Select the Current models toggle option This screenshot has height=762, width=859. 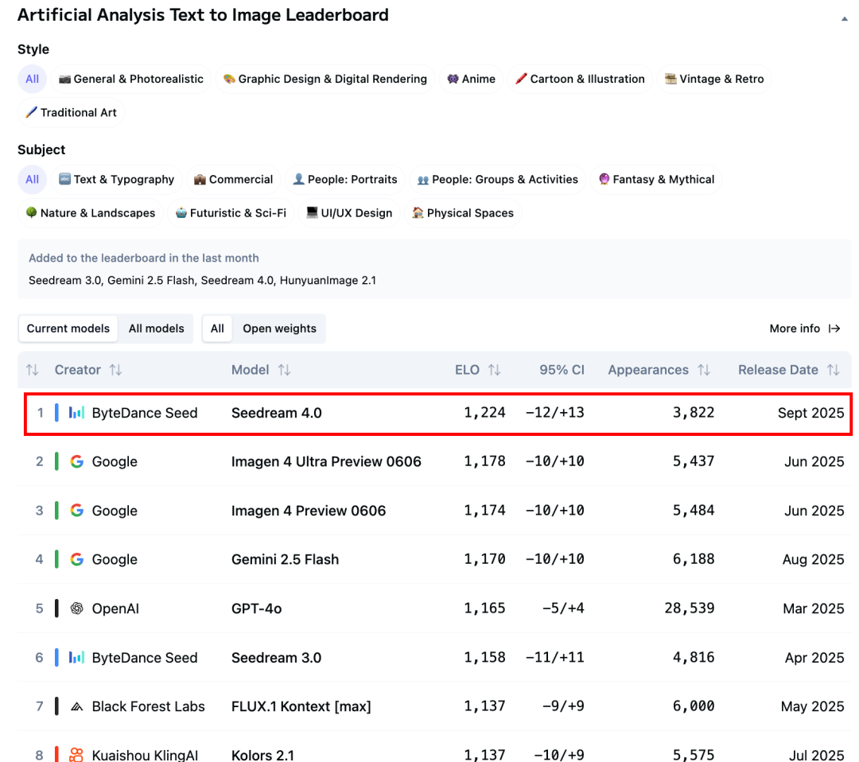[x=68, y=329]
